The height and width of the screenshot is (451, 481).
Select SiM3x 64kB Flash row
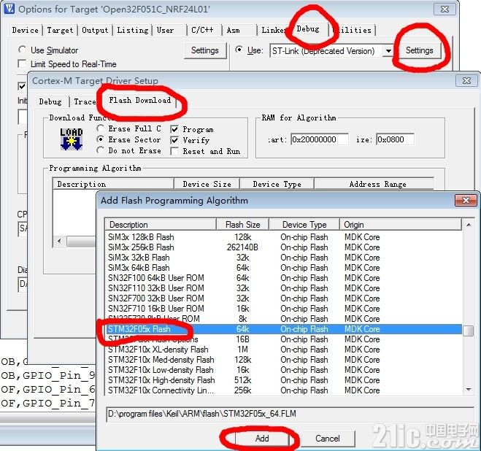[283, 268]
